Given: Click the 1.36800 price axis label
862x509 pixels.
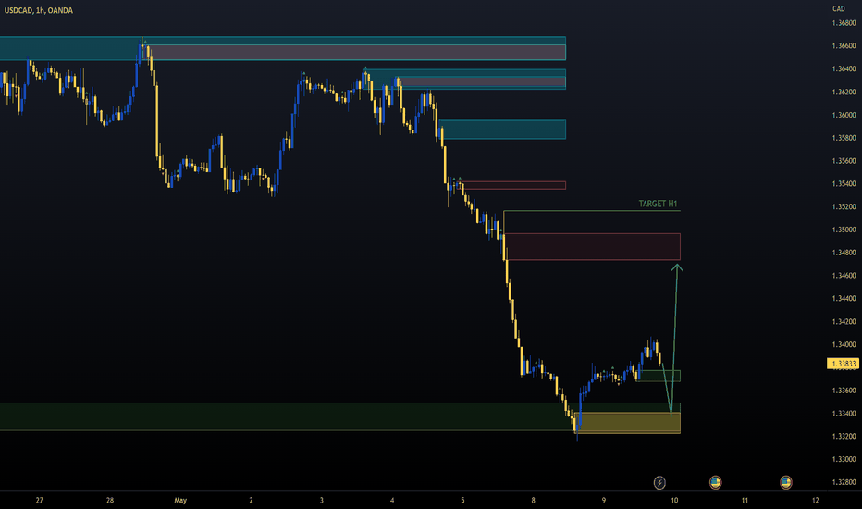Looking at the screenshot, I should tap(844, 23).
